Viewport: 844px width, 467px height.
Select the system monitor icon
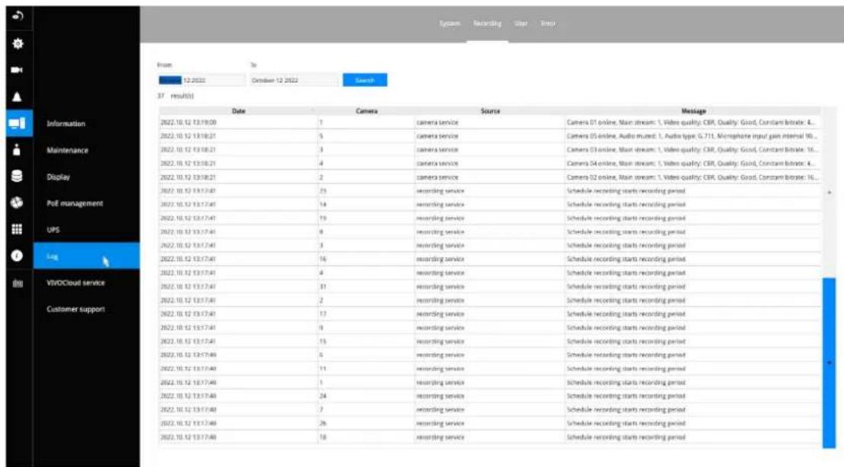(x=18, y=123)
